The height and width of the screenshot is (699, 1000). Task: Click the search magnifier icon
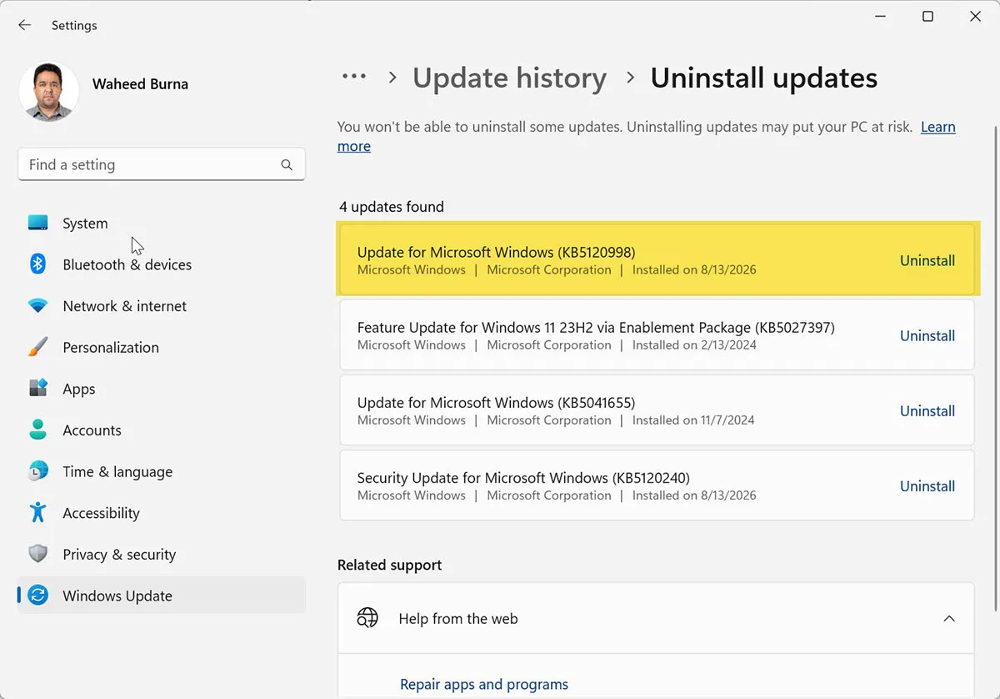click(287, 165)
